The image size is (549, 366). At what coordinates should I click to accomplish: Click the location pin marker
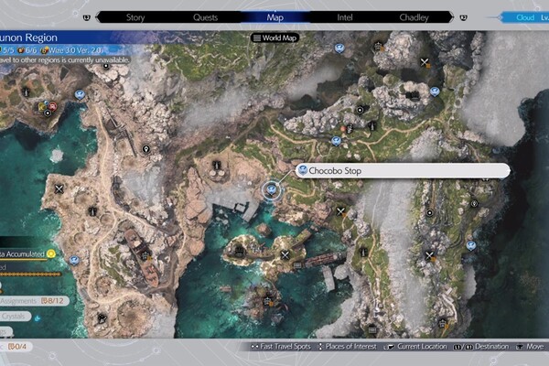pos(146,149)
